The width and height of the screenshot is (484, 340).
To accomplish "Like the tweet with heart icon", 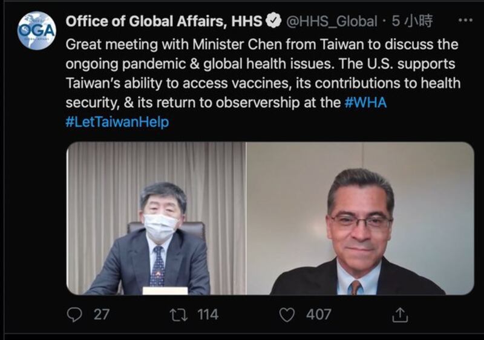I will [x=287, y=315].
